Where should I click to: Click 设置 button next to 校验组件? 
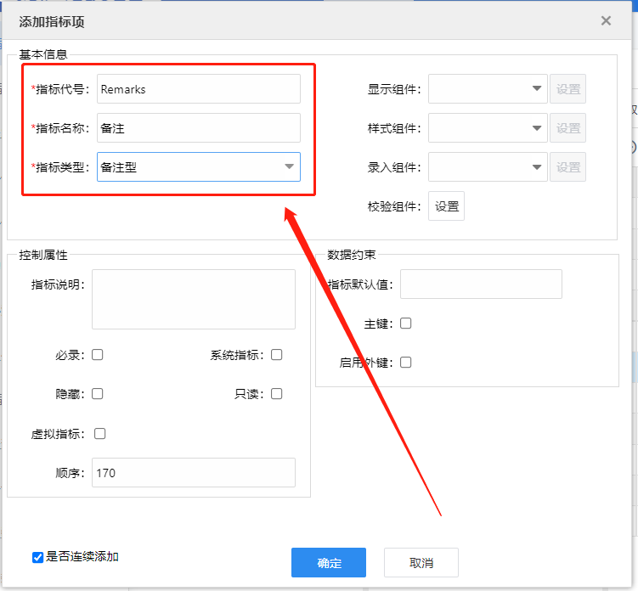point(446,206)
